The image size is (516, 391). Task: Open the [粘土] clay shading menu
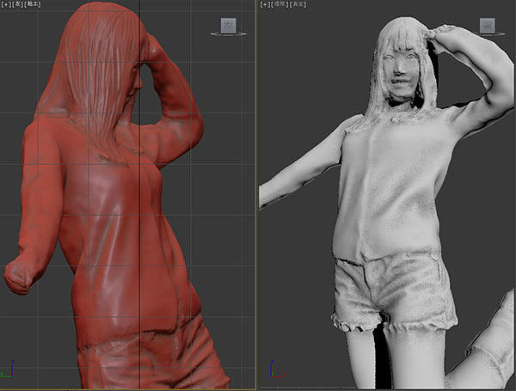[33, 4]
